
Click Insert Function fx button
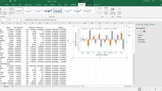pyautogui.click(x=21, y=20)
